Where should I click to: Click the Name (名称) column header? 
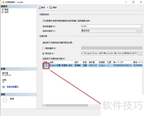click(x=61, y=62)
